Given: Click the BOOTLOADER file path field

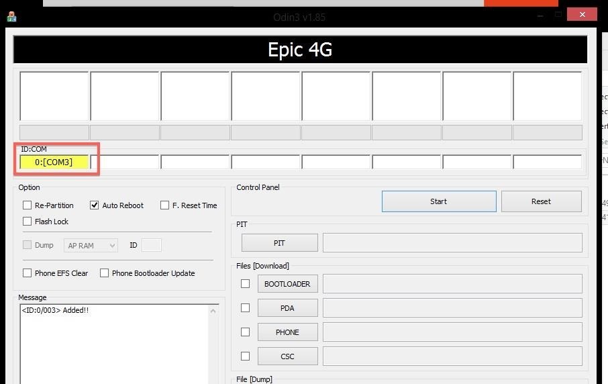Looking at the screenshot, I should (x=452, y=284).
